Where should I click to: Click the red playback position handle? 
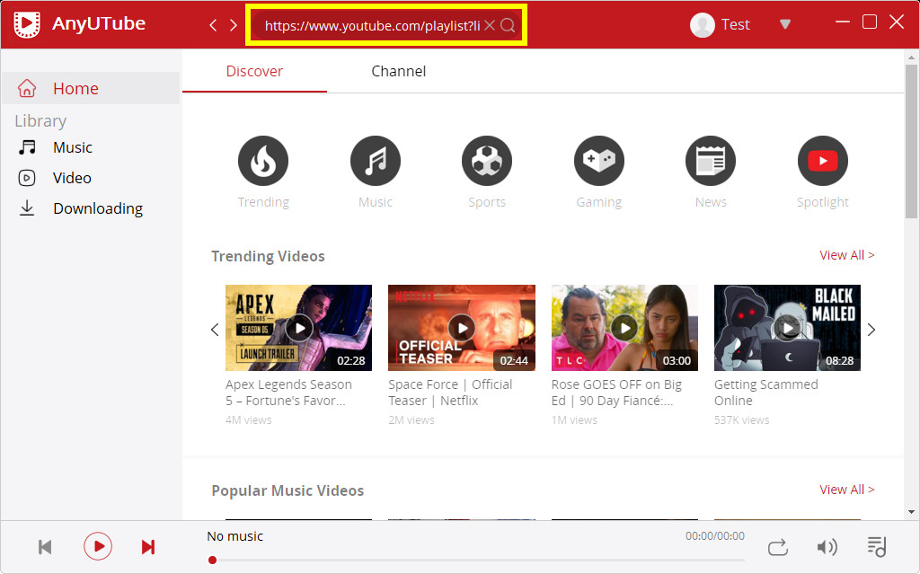tap(212, 561)
